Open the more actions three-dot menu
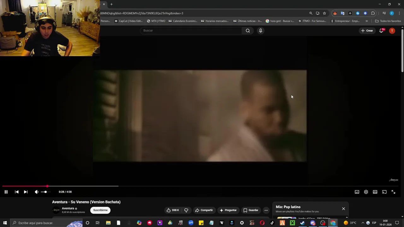The image size is (404, 227). 266,210
